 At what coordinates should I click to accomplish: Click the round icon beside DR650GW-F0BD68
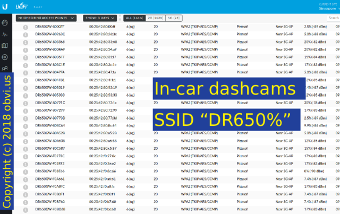coord(25,210)
